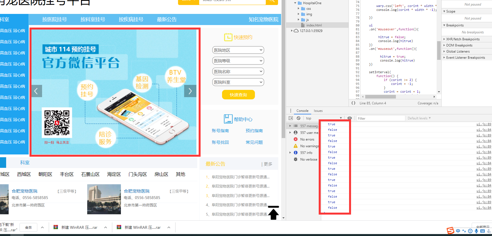Click the 557 info blue icon

[x=296, y=153]
